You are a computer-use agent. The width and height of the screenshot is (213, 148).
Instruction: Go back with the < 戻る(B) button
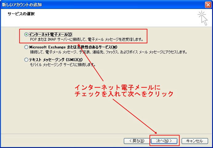pyautogui.click(x=137, y=141)
